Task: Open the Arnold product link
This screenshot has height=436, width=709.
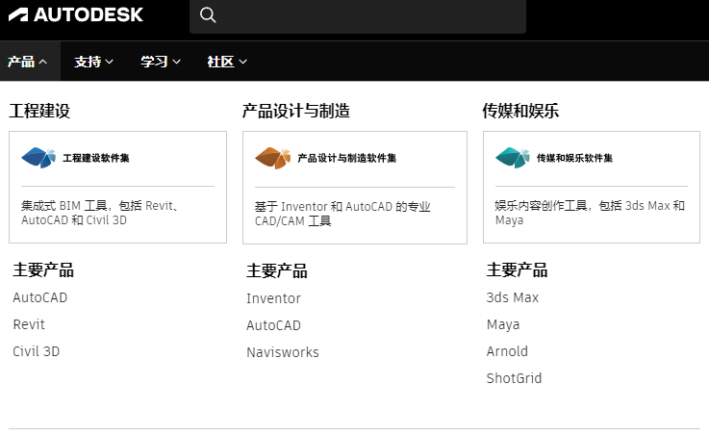Action: [507, 351]
